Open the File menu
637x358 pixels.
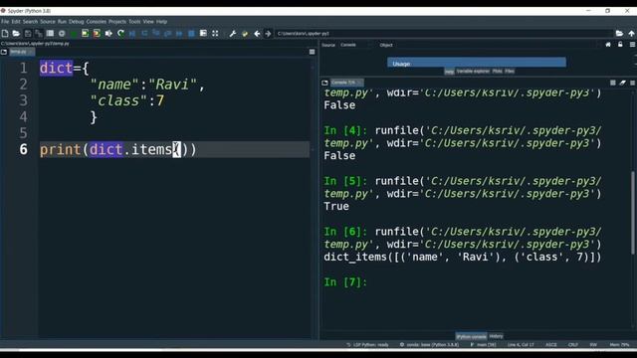coord(5,22)
